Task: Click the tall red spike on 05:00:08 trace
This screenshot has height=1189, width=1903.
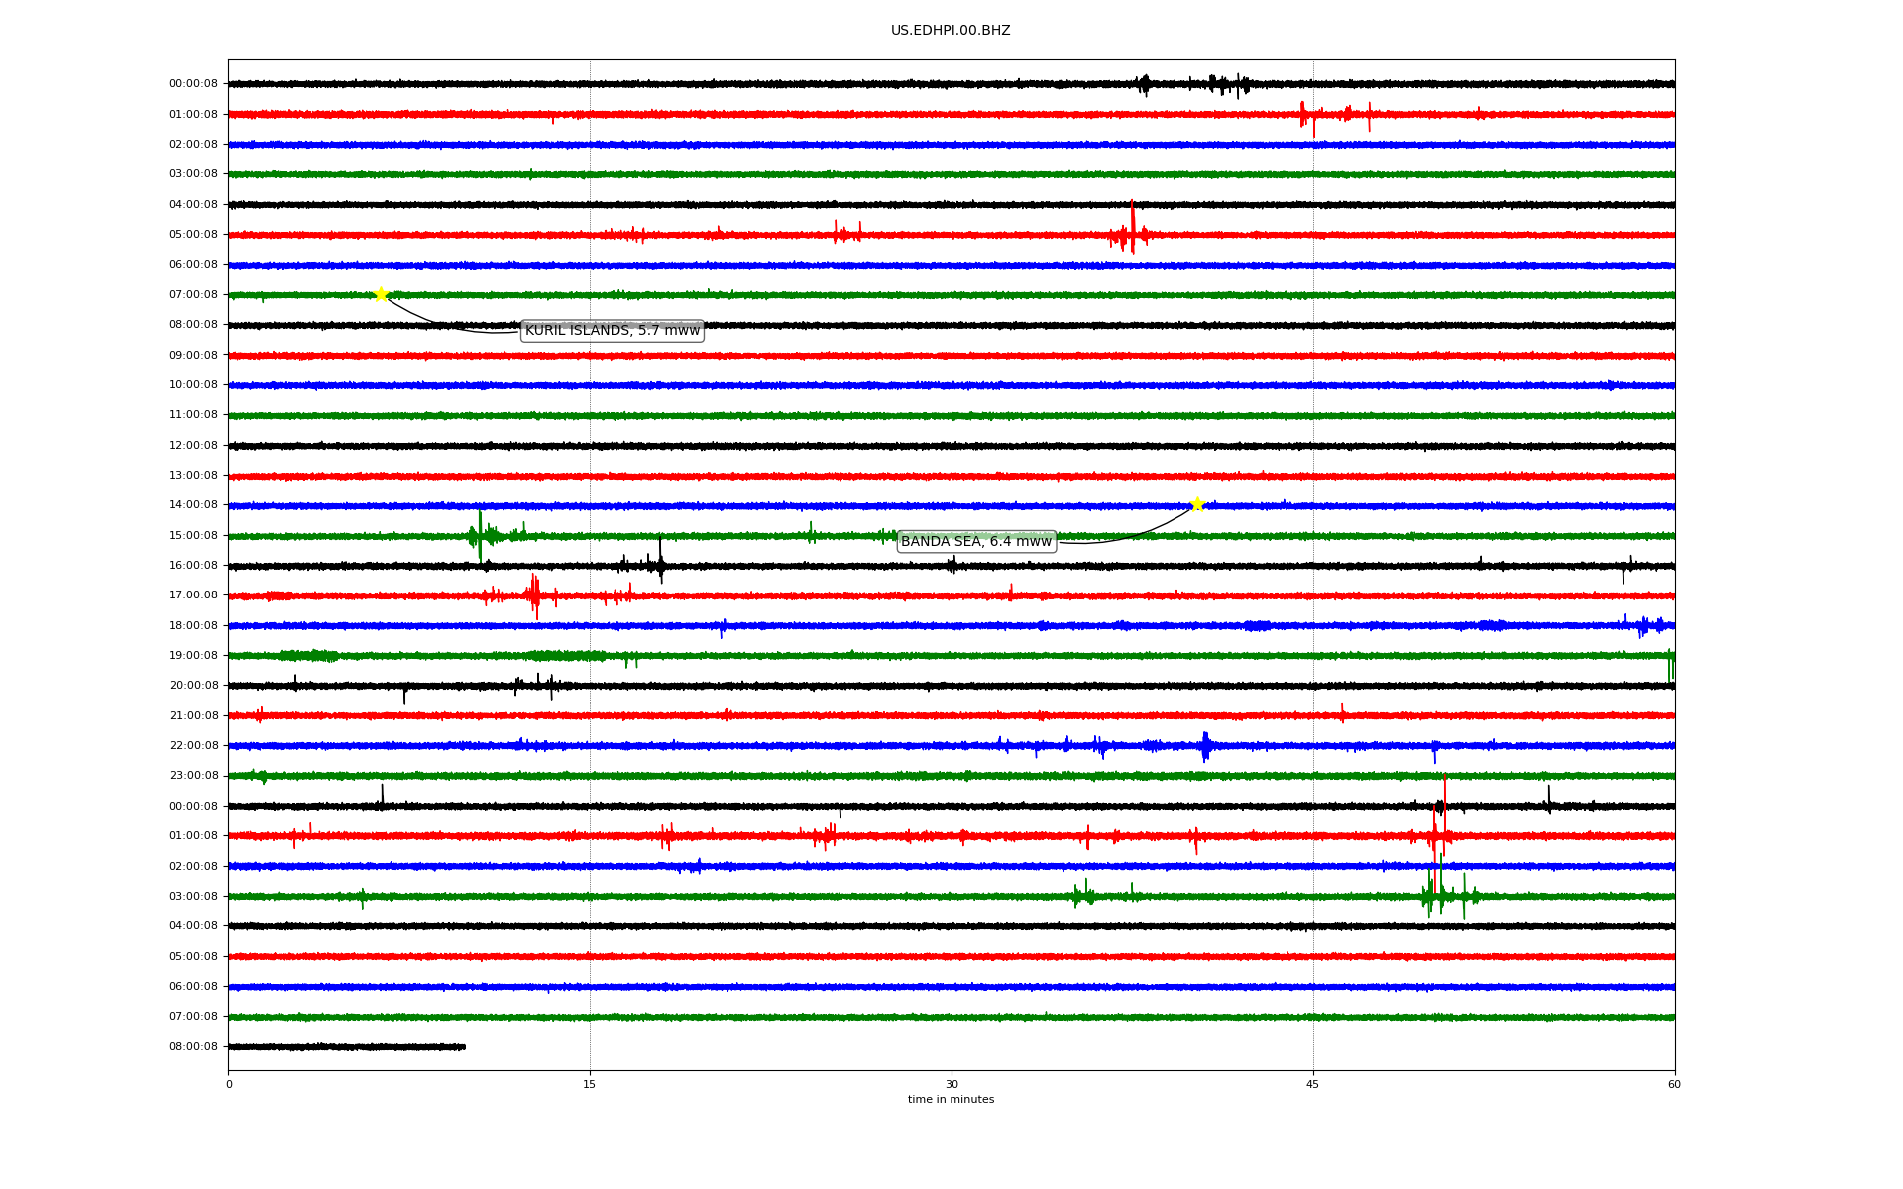Action: point(1132,230)
